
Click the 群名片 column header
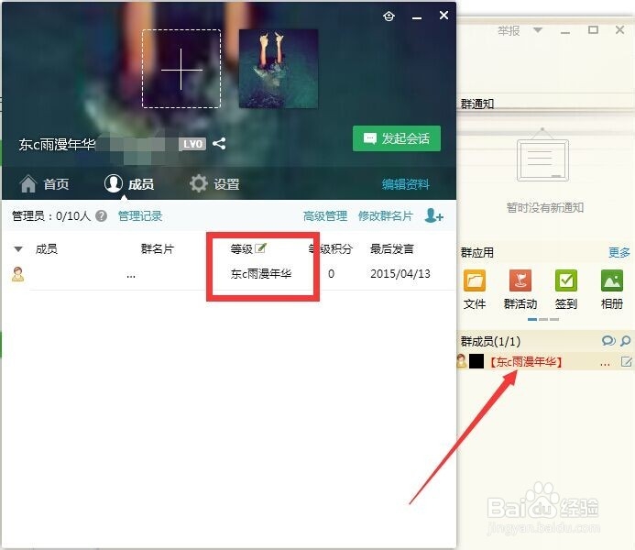click(x=158, y=248)
